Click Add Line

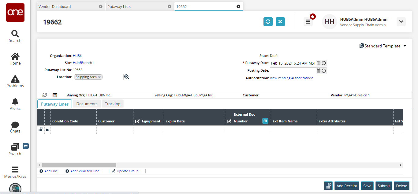(x=49, y=171)
